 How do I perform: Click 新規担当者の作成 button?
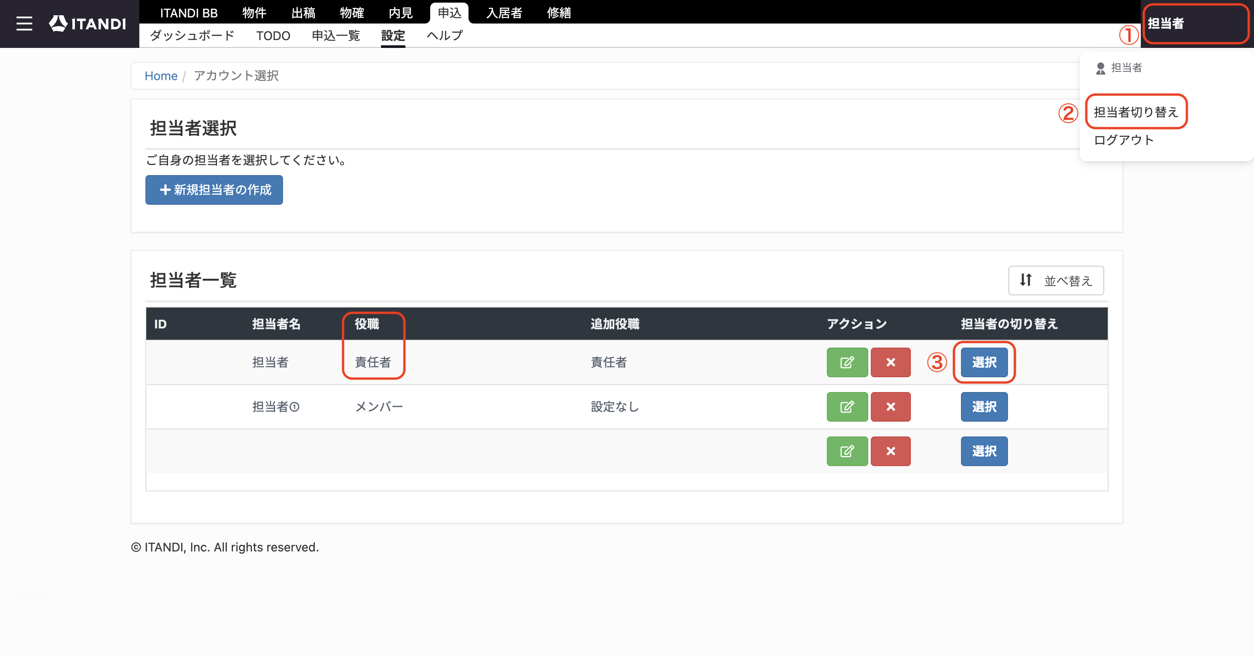pos(214,190)
